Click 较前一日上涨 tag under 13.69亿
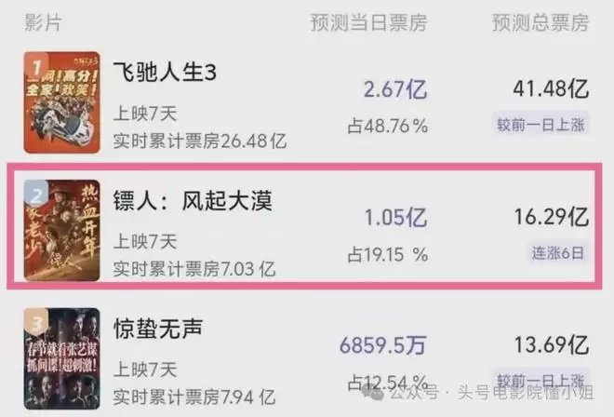The width and height of the screenshot is (614, 417). click(541, 380)
